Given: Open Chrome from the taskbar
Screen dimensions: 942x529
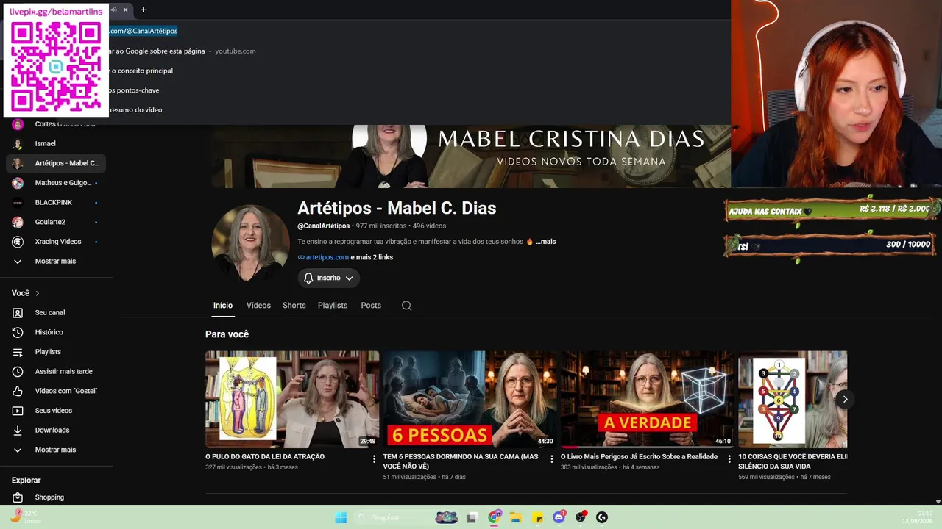Looking at the screenshot, I should coord(495,517).
